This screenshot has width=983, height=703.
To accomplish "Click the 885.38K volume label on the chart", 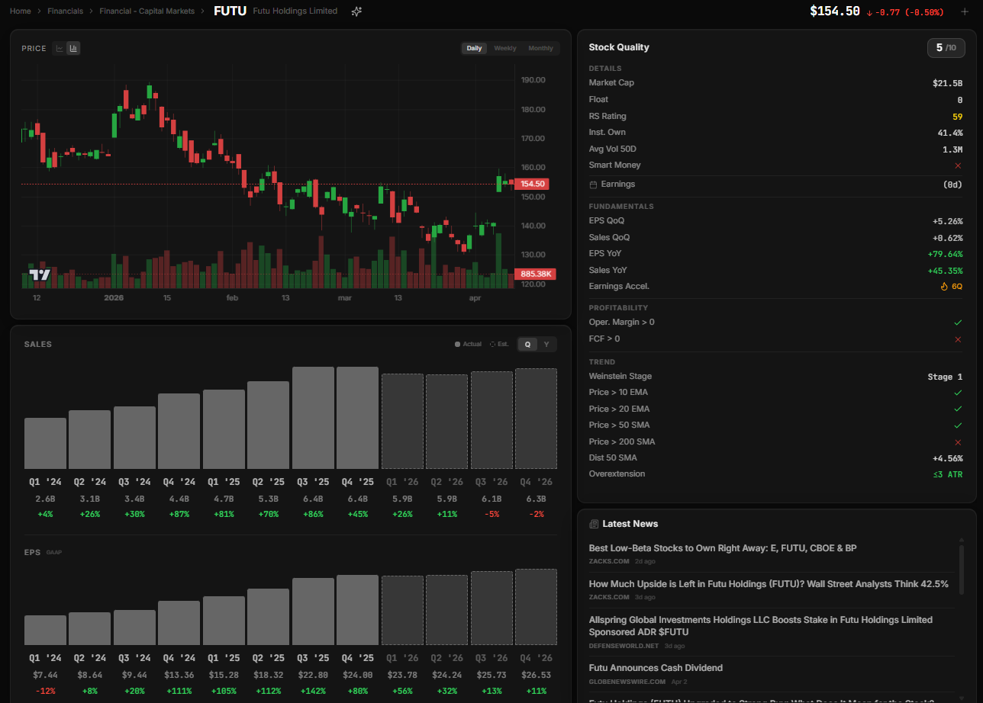I will (x=536, y=274).
